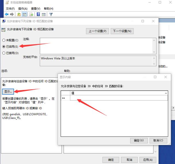Click the help pane scroll down arrow

[155, 152]
